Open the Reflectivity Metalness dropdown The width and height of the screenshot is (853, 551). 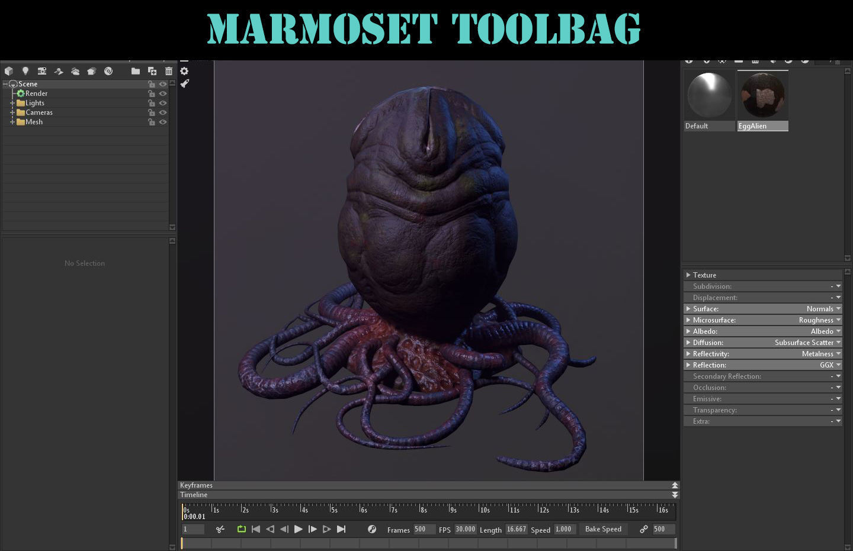coord(838,354)
